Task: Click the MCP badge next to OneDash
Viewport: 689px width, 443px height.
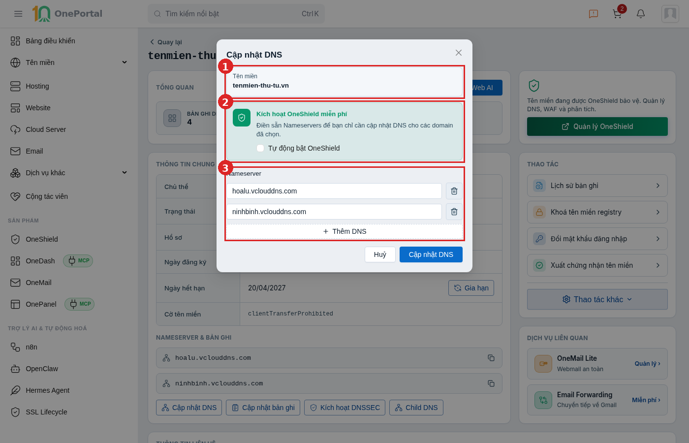Action: click(x=78, y=261)
